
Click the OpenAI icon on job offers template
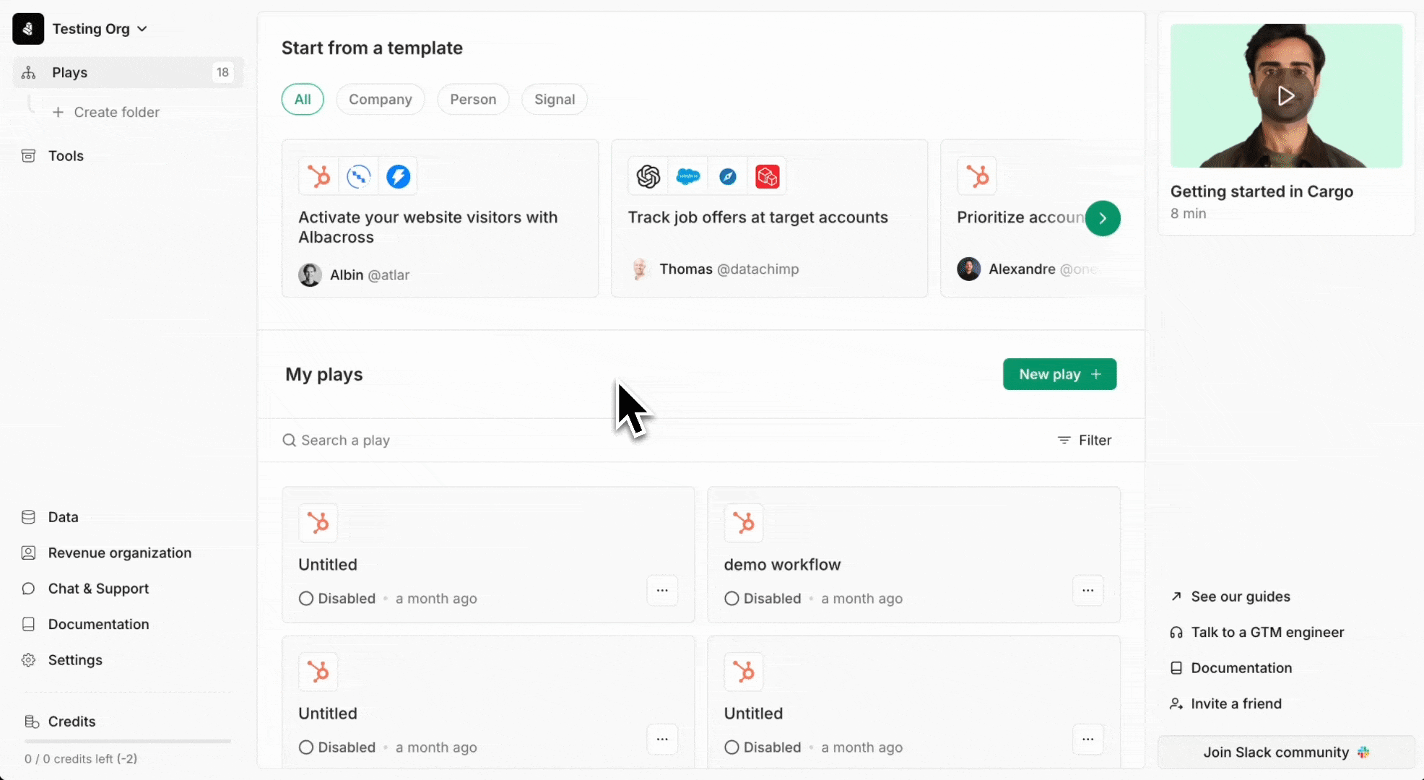[648, 176]
